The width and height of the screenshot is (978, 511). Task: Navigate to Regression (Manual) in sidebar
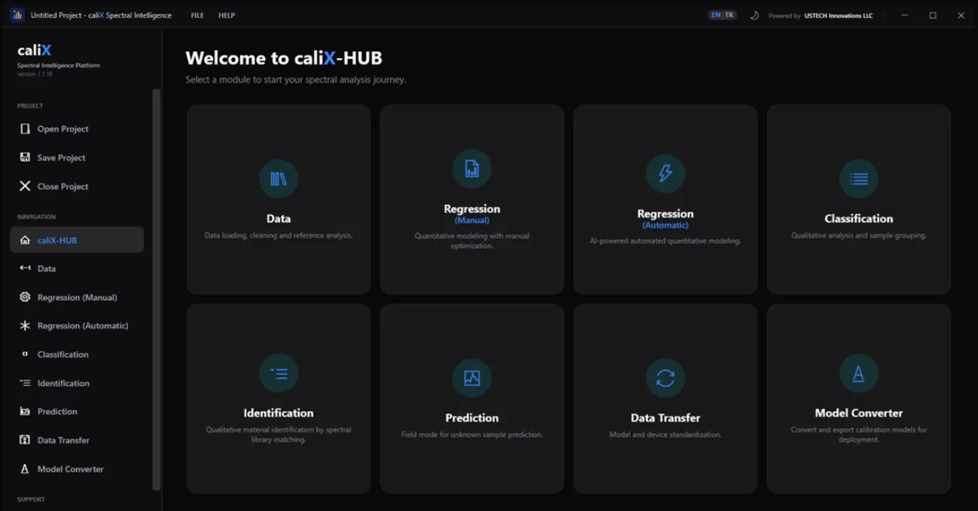pos(77,297)
